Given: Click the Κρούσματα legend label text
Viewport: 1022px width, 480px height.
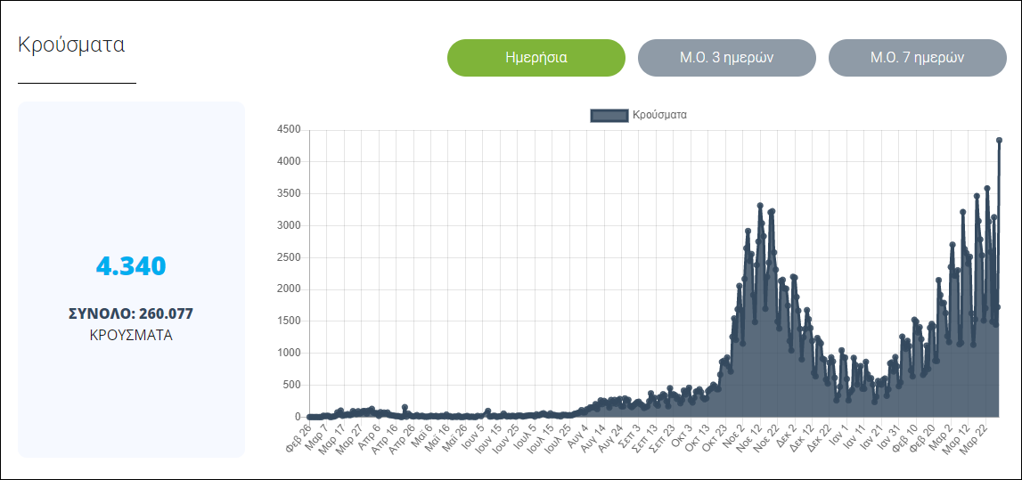Looking at the screenshot, I should point(659,115).
